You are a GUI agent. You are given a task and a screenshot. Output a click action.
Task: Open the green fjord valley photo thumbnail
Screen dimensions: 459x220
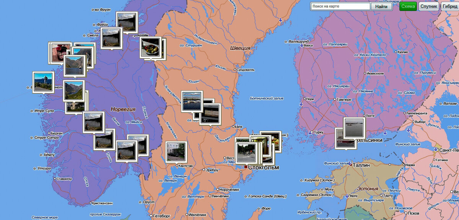point(73,91)
